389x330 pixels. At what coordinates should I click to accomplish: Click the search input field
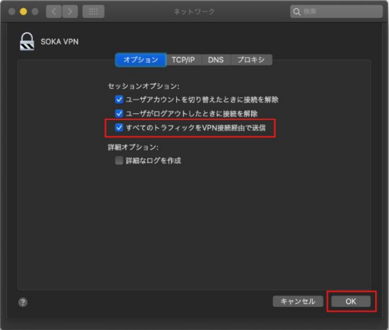[336, 12]
